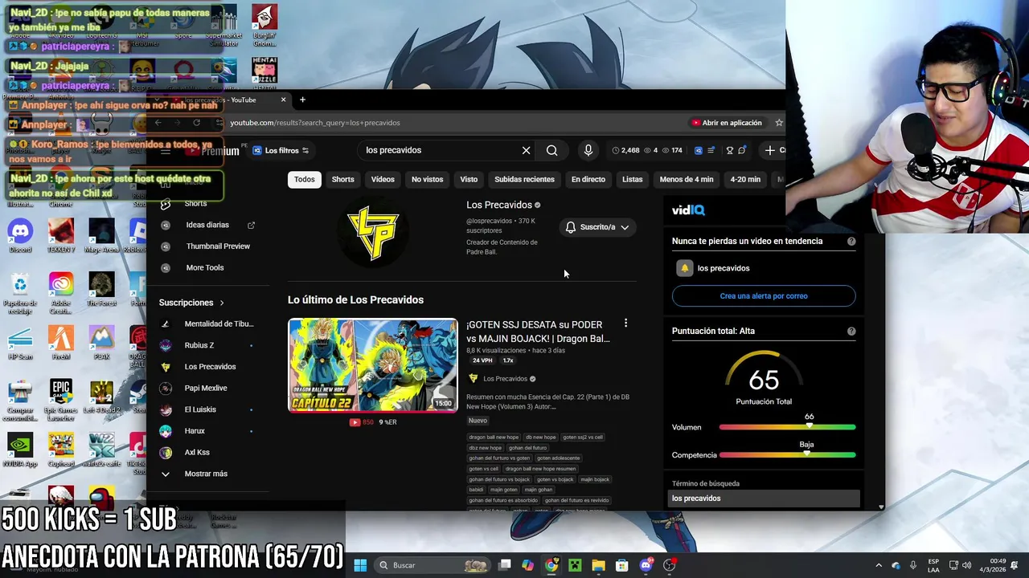Open The Forest desktop icon

[x=101, y=290]
